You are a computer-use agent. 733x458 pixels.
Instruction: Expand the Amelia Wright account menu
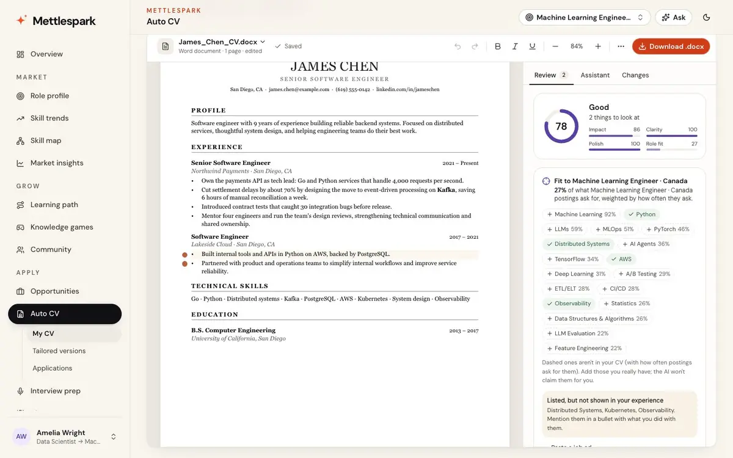[65, 437]
